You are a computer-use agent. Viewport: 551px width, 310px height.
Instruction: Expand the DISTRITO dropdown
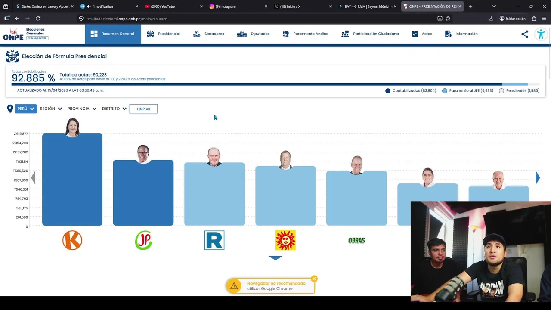click(x=114, y=108)
